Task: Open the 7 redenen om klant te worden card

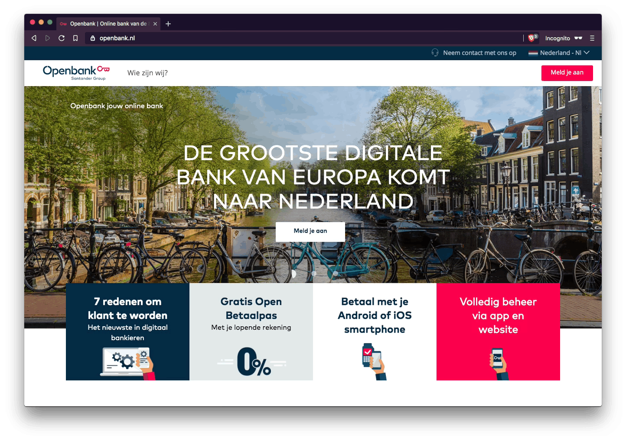Action: tap(127, 332)
